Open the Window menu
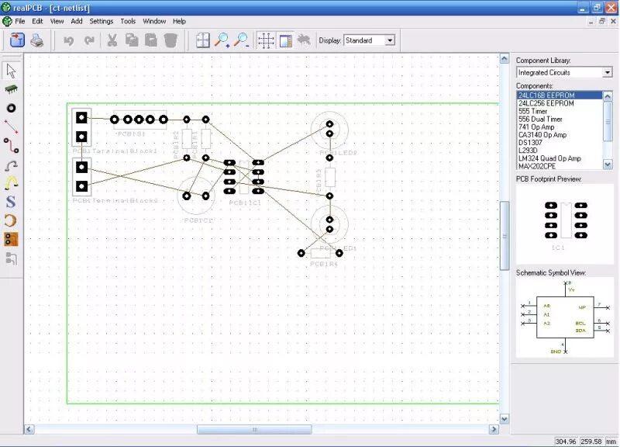The image size is (620, 447). click(x=154, y=22)
